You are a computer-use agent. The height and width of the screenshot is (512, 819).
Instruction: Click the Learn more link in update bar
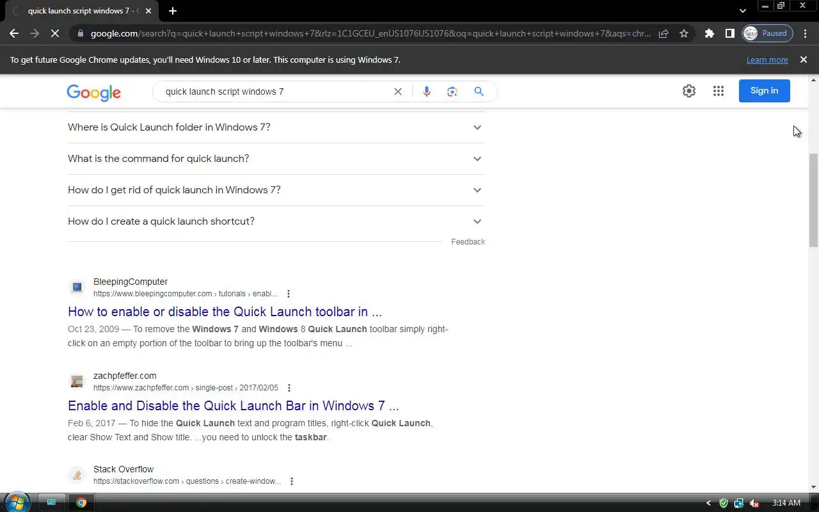[767, 60]
